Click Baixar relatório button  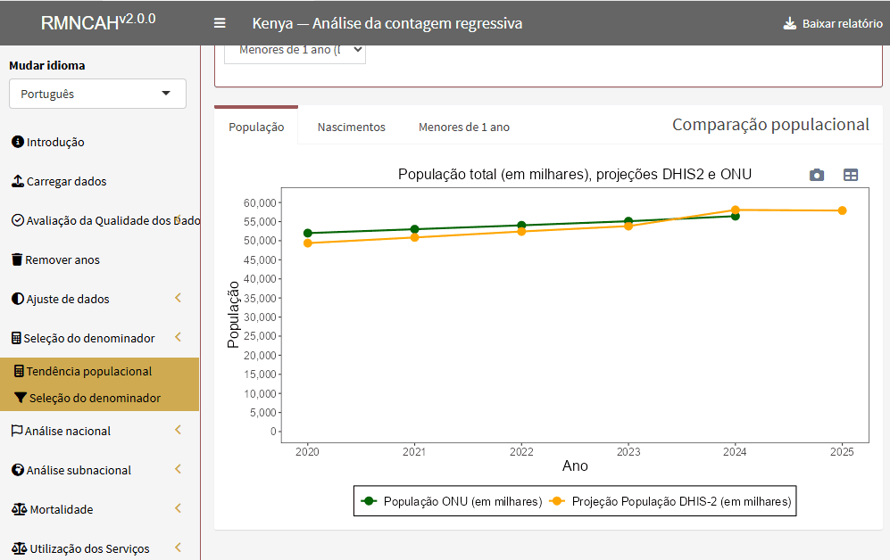point(833,23)
